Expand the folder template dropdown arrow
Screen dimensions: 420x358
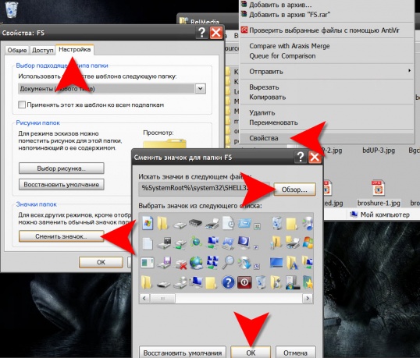pyautogui.click(x=201, y=89)
